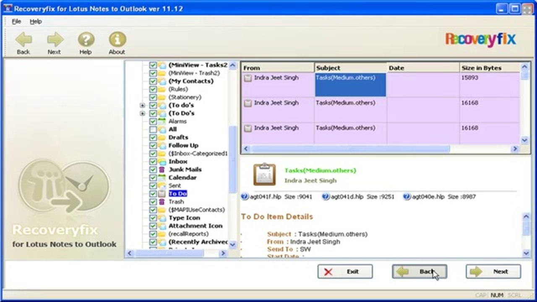The image size is (537, 302).
Task: Click the bottom Back button
Action: tap(420, 271)
